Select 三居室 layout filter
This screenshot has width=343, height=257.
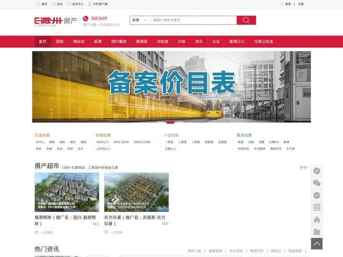point(196,142)
